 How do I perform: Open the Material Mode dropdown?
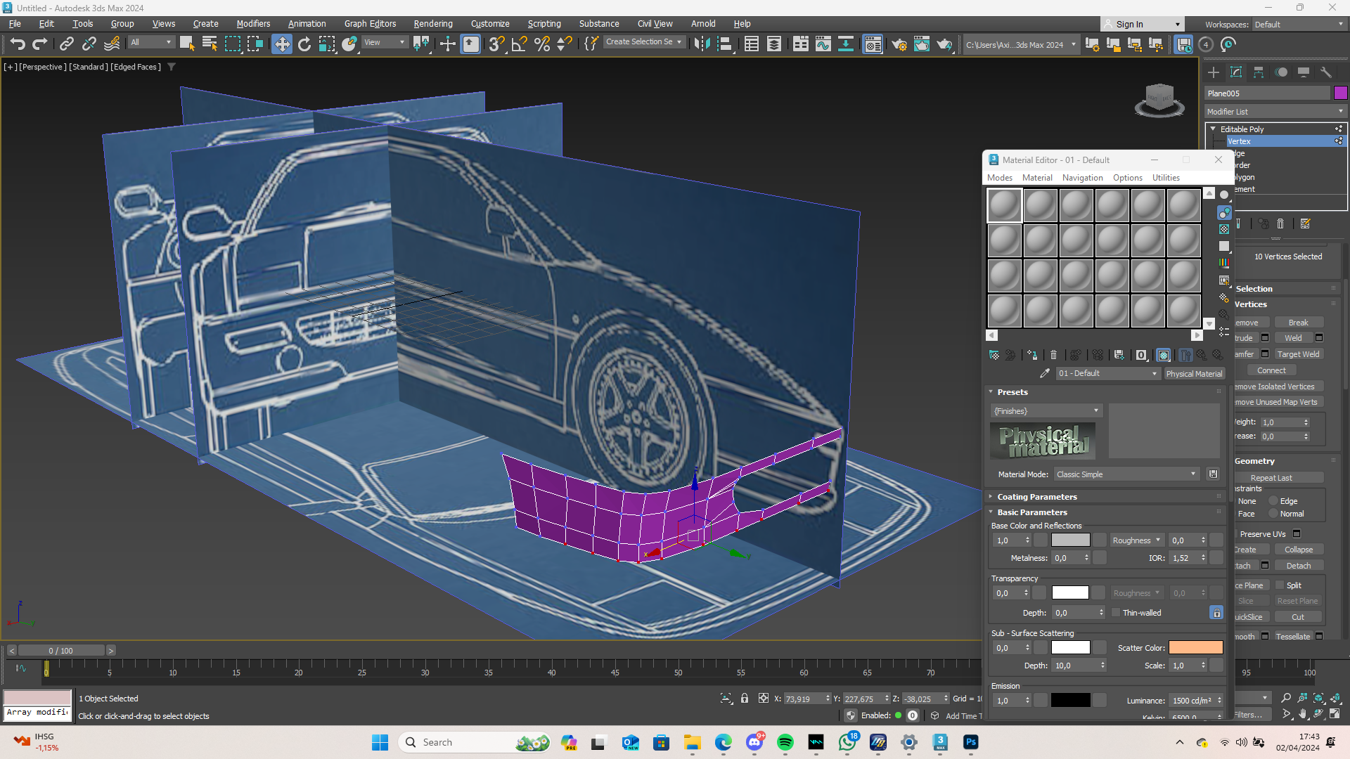coord(1126,474)
